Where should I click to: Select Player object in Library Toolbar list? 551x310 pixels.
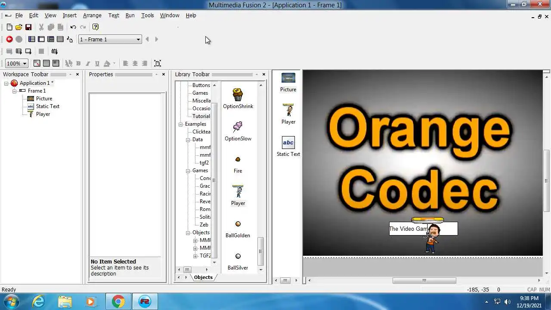pyautogui.click(x=238, y=195)
